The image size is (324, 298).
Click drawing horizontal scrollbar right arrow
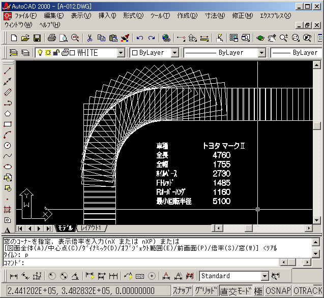(x=309, y=228)
